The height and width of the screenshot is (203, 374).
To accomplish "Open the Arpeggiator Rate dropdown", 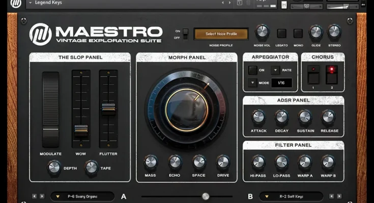I will click(x=275, y=70).
